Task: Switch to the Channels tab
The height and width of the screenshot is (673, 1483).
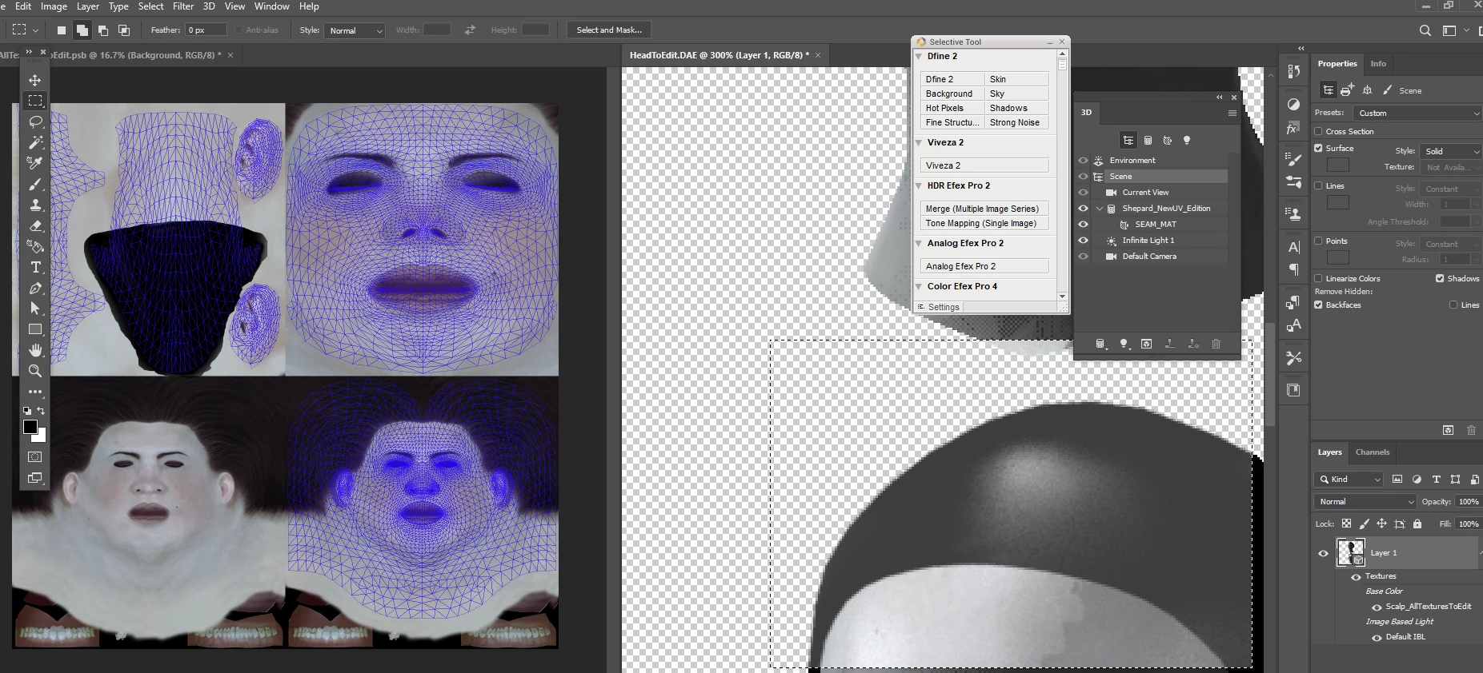Action: click(1372, 452)
